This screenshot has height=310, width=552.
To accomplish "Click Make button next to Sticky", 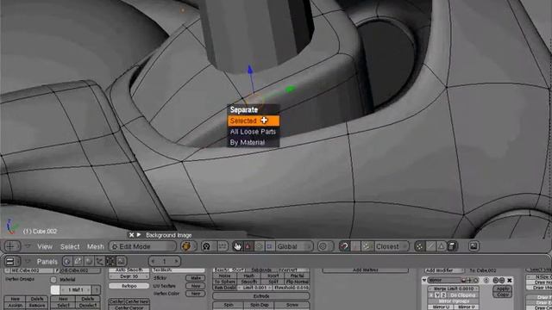I will pos(196,278).
